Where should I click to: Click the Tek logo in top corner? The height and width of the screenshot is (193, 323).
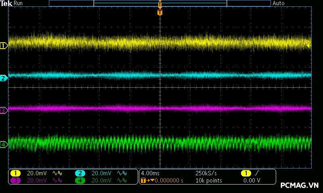click(x=6, y=3)
